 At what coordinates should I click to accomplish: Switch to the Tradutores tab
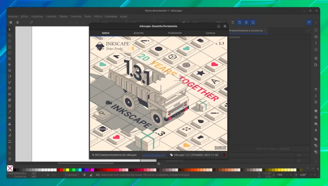click(x=175, y=33)
